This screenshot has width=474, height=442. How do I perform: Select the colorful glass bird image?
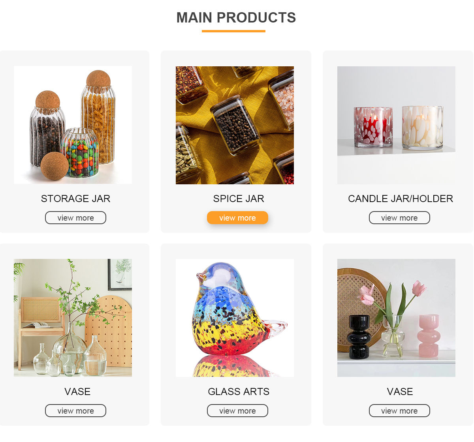coord(235,318)
